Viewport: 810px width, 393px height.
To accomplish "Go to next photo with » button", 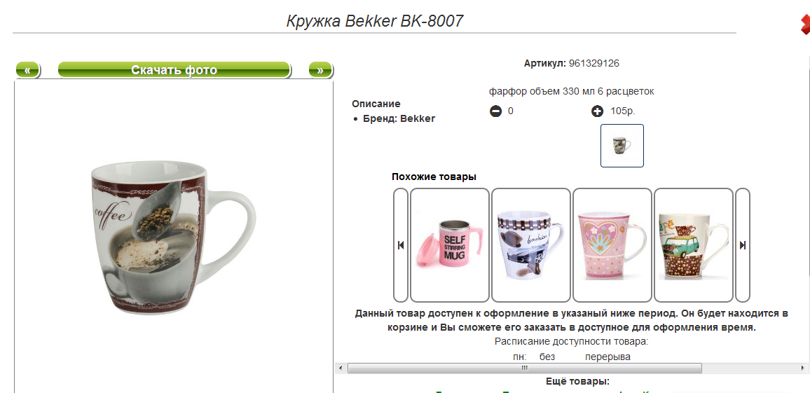I will tap(320, 70).
